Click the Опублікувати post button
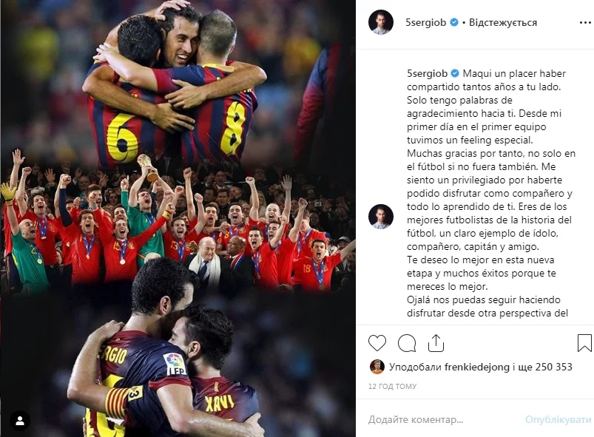The image size is (594, 437). (x=558, y=419)
